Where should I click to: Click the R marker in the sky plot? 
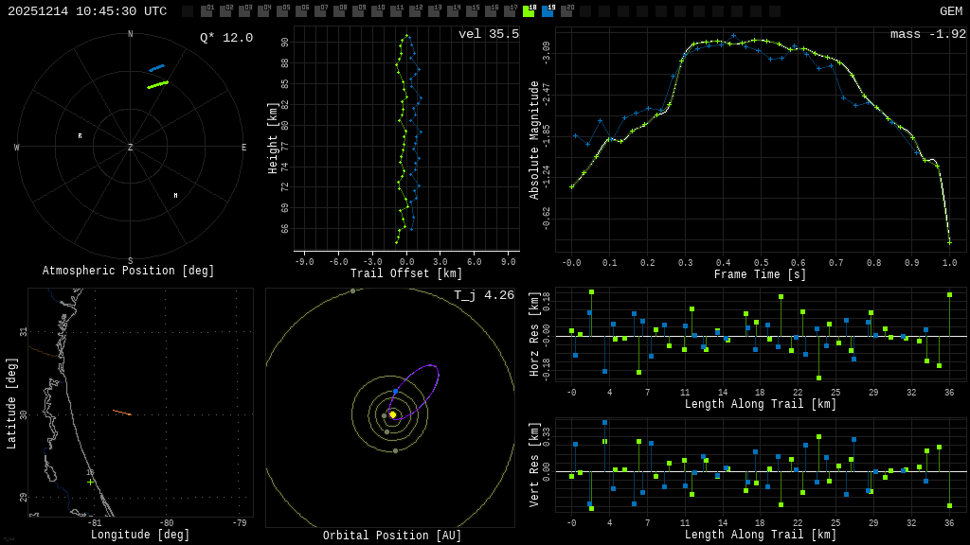pos(80,136)
